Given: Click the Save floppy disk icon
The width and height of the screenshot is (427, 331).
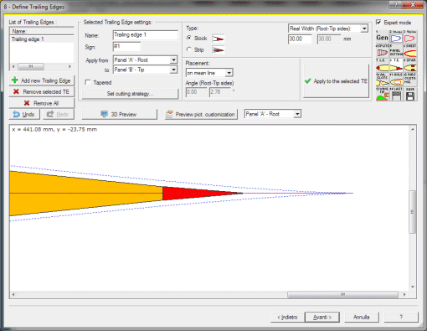Looking at the screenshot, I should (x=410, y=94).
